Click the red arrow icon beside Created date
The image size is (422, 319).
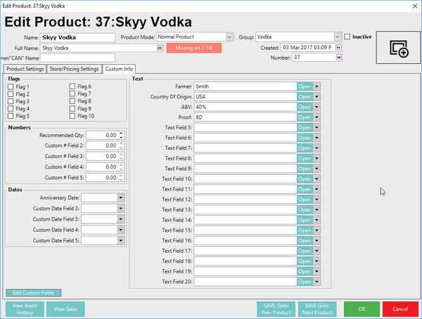[x=340, y=48]
